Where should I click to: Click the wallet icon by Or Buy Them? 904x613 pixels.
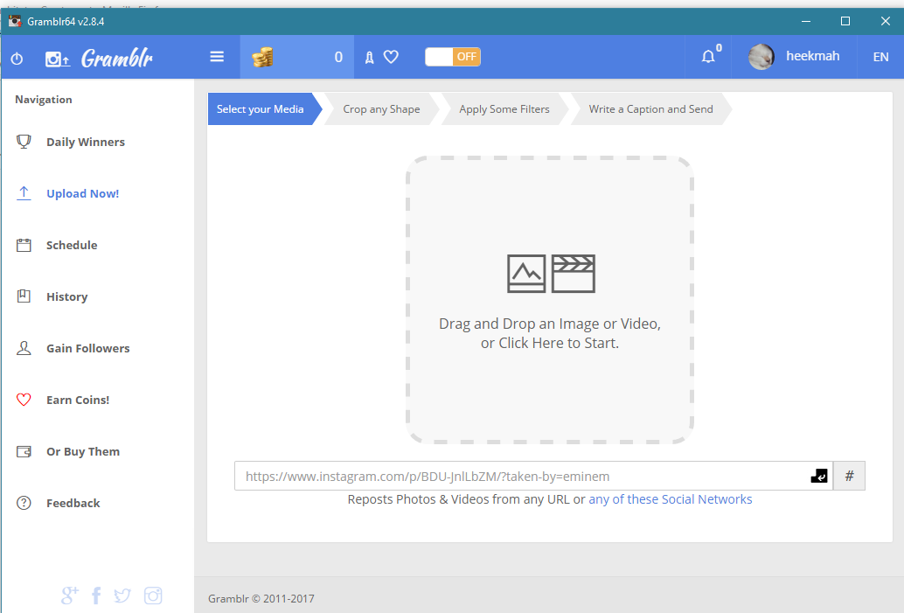[24, 451]
